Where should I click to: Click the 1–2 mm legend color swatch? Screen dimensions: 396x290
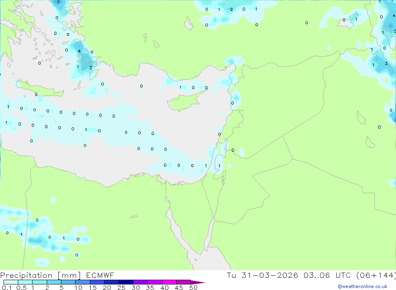(39, 282)
